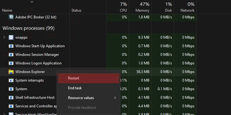Sort processes by Name column
This screenshot has width=231, height=115.
tap(7, 10)
